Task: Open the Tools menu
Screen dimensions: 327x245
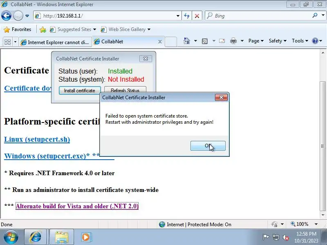Action: tap(300, 41)
